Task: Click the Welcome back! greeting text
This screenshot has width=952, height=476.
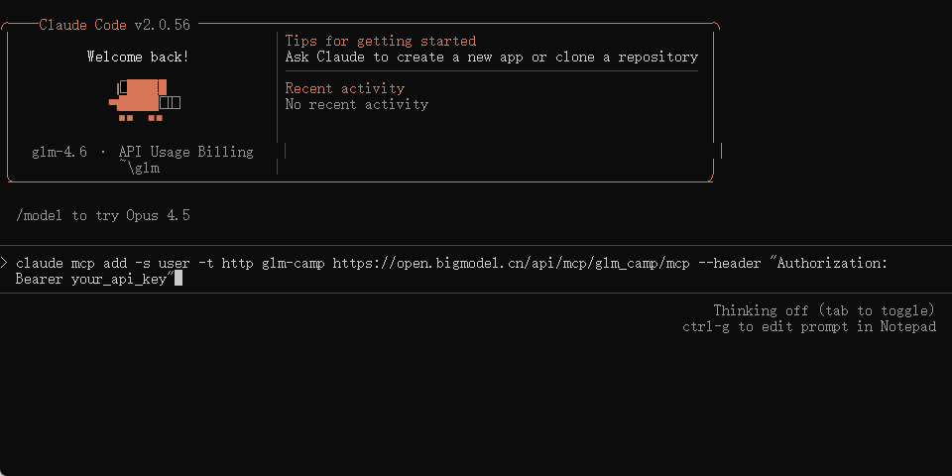Action: coord(138,57)
